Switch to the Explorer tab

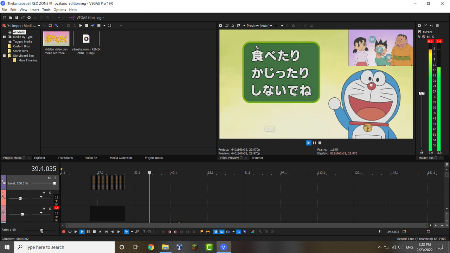click(x=40, y=158)
